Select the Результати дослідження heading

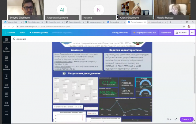tap(84, 73)
